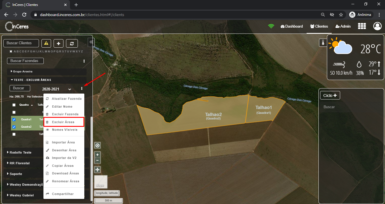Expand the Rodolfo Teste client
The image size is (385, 204).
click(46, 152)
